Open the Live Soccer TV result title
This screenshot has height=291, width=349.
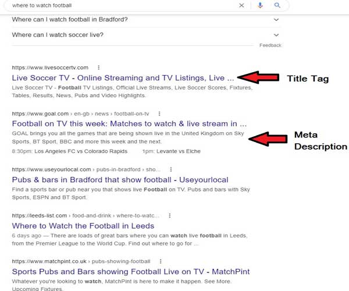click(x=123, y=78)
